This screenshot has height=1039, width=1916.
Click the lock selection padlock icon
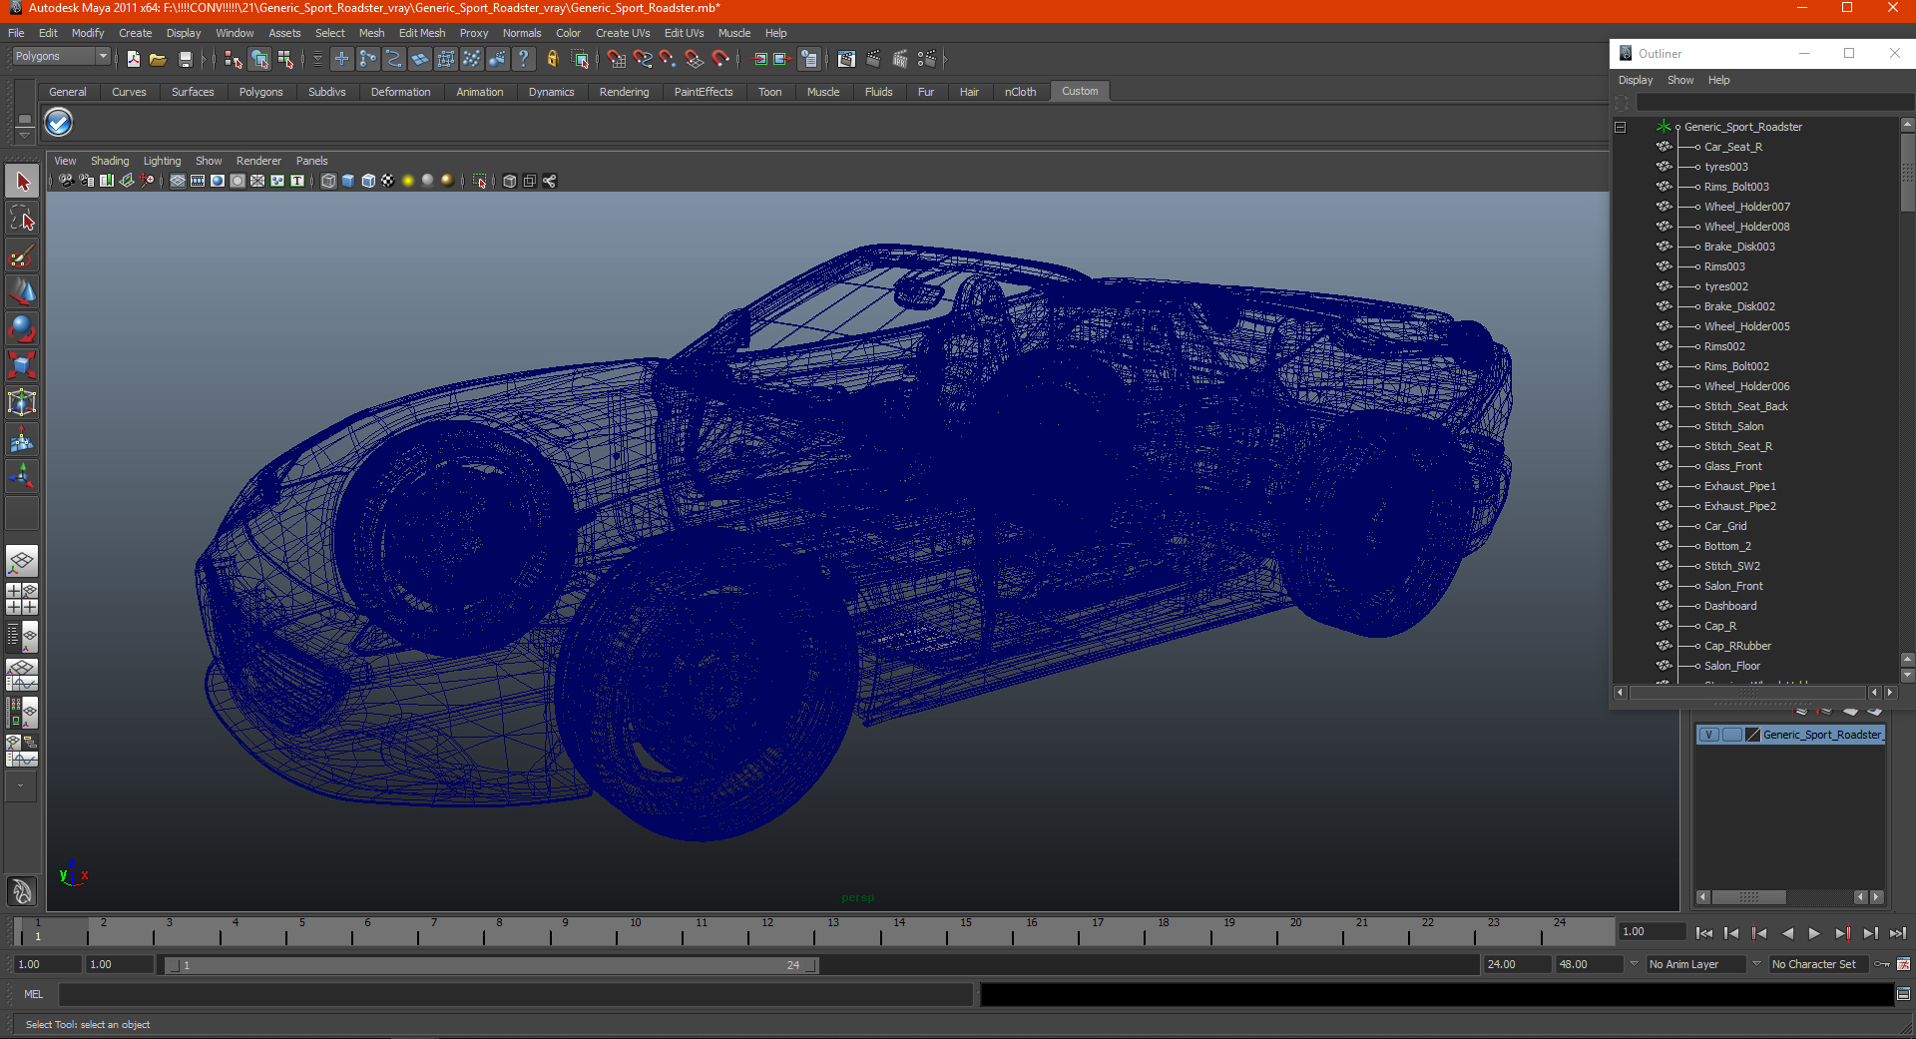[552, 60]
